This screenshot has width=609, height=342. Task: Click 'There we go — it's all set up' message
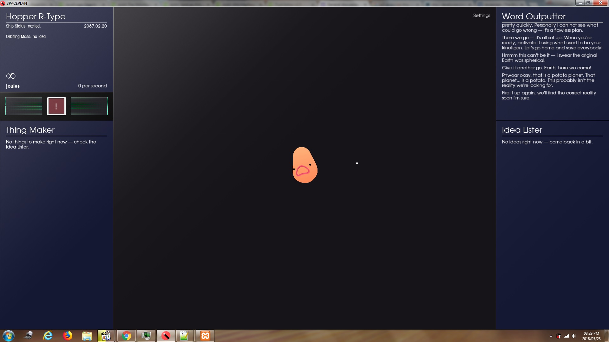pyautogui.click(x=552, y=43)
